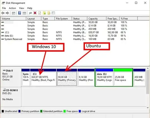This screenshot has width=150, height=118.
Task: Open the Help question-mark toolbar icon
Action: tap(19, 13)
